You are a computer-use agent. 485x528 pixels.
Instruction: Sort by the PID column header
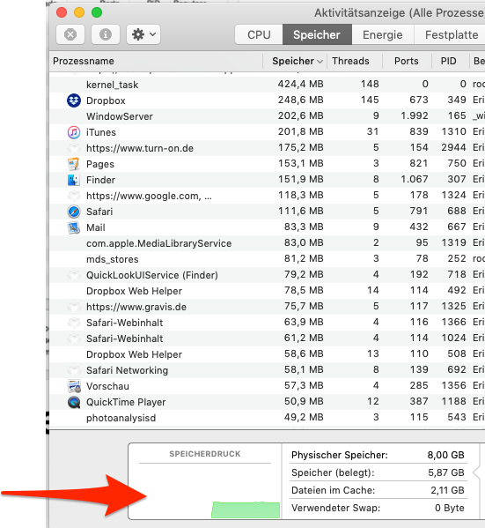(x=450, y=61)
